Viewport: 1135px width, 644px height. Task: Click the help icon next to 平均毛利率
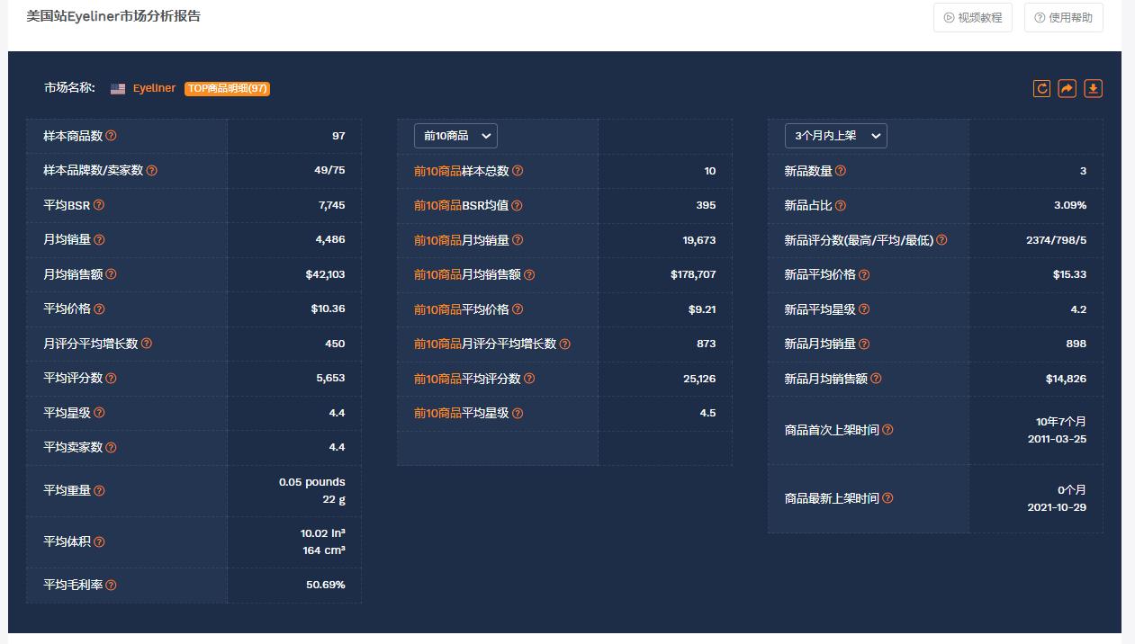coord(110,585)
